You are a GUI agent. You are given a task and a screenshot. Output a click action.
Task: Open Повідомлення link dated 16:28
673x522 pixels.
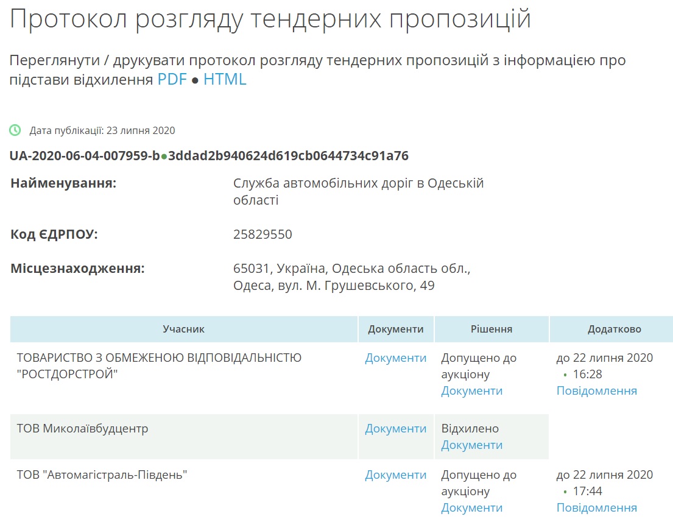click(596, 391)
